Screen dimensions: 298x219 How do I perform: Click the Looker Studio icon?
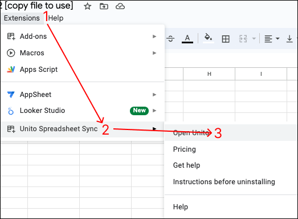(11, 111)
